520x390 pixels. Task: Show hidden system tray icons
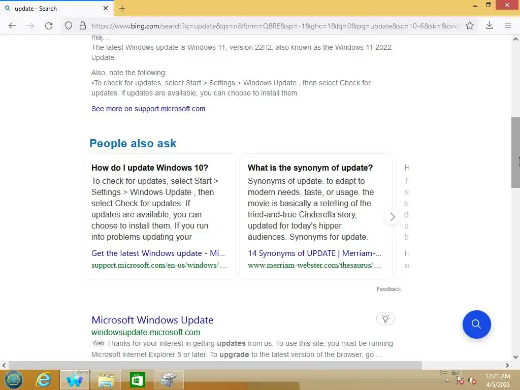pyautogui.click(x=447, y=380)
